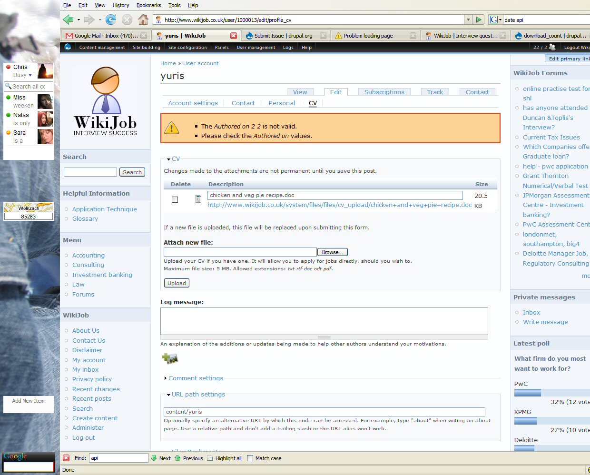Viewport: 590px width, 475px height.
Task: Open the address bar history dropdown arrow
Action: 468,20
